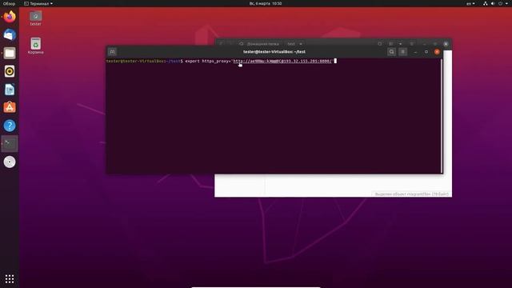The image size is (512, 288).
Task: Click the proxy URL in the terminal command
Action: pos(282,61)
